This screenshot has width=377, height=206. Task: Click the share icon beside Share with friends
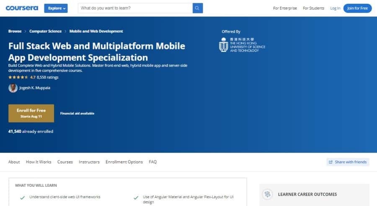[x=331, y=162]
